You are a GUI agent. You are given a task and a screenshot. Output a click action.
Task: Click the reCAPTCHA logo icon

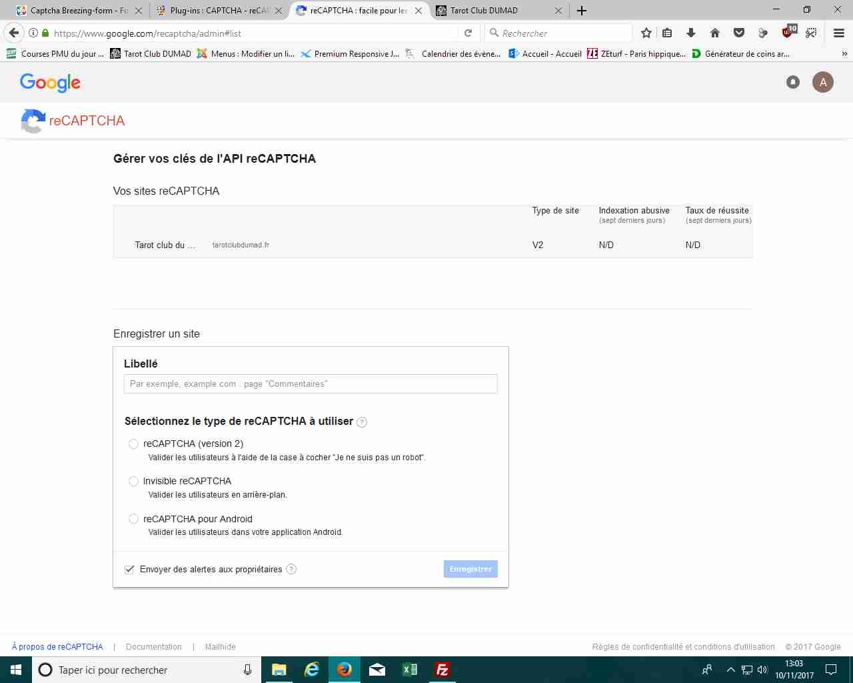tap(33, 121)
